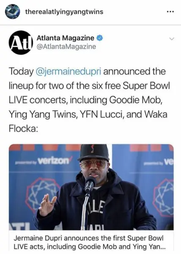Open the therealatlyingyangtwins username link
Viewport: 181px width, 254px height.
tap(64, 12)
